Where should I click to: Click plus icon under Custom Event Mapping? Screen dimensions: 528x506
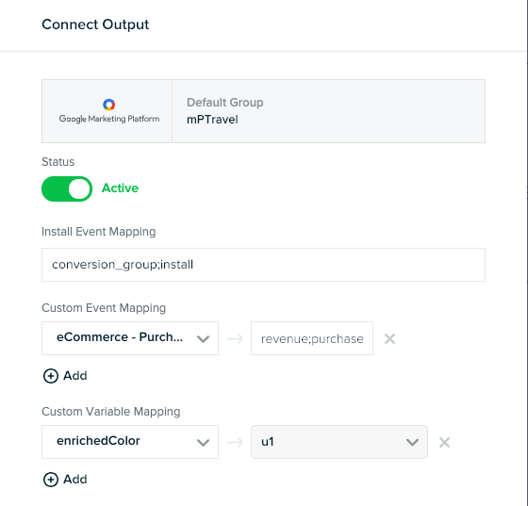click(x=51, y=376)
